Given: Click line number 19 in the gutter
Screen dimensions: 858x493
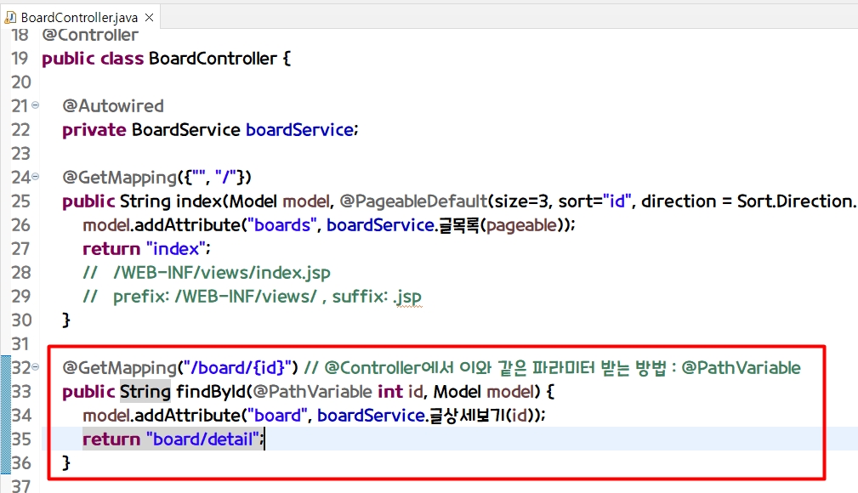Looking at the screenshot, I should coord(20,58).
